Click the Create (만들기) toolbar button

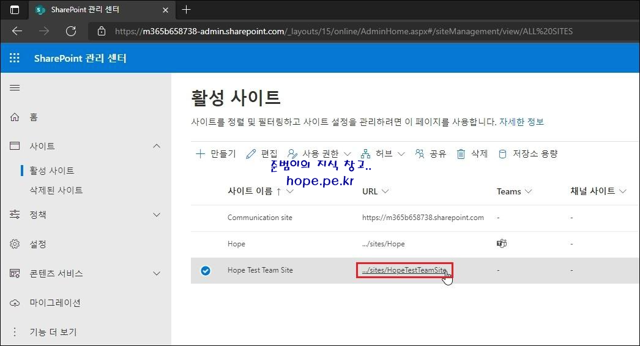pyautogui.click(x=216, y=154)
